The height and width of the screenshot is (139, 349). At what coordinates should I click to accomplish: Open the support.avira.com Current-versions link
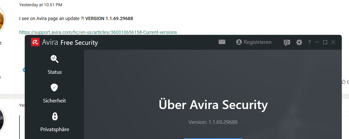click(x=98, y=32)
